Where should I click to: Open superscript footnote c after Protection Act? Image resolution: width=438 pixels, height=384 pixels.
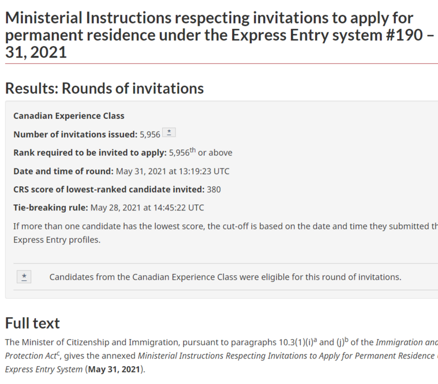[x=58, y=354]
